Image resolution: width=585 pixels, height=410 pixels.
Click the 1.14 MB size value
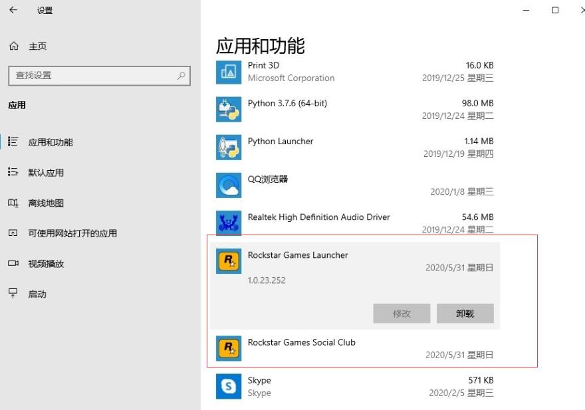(479, 142)
